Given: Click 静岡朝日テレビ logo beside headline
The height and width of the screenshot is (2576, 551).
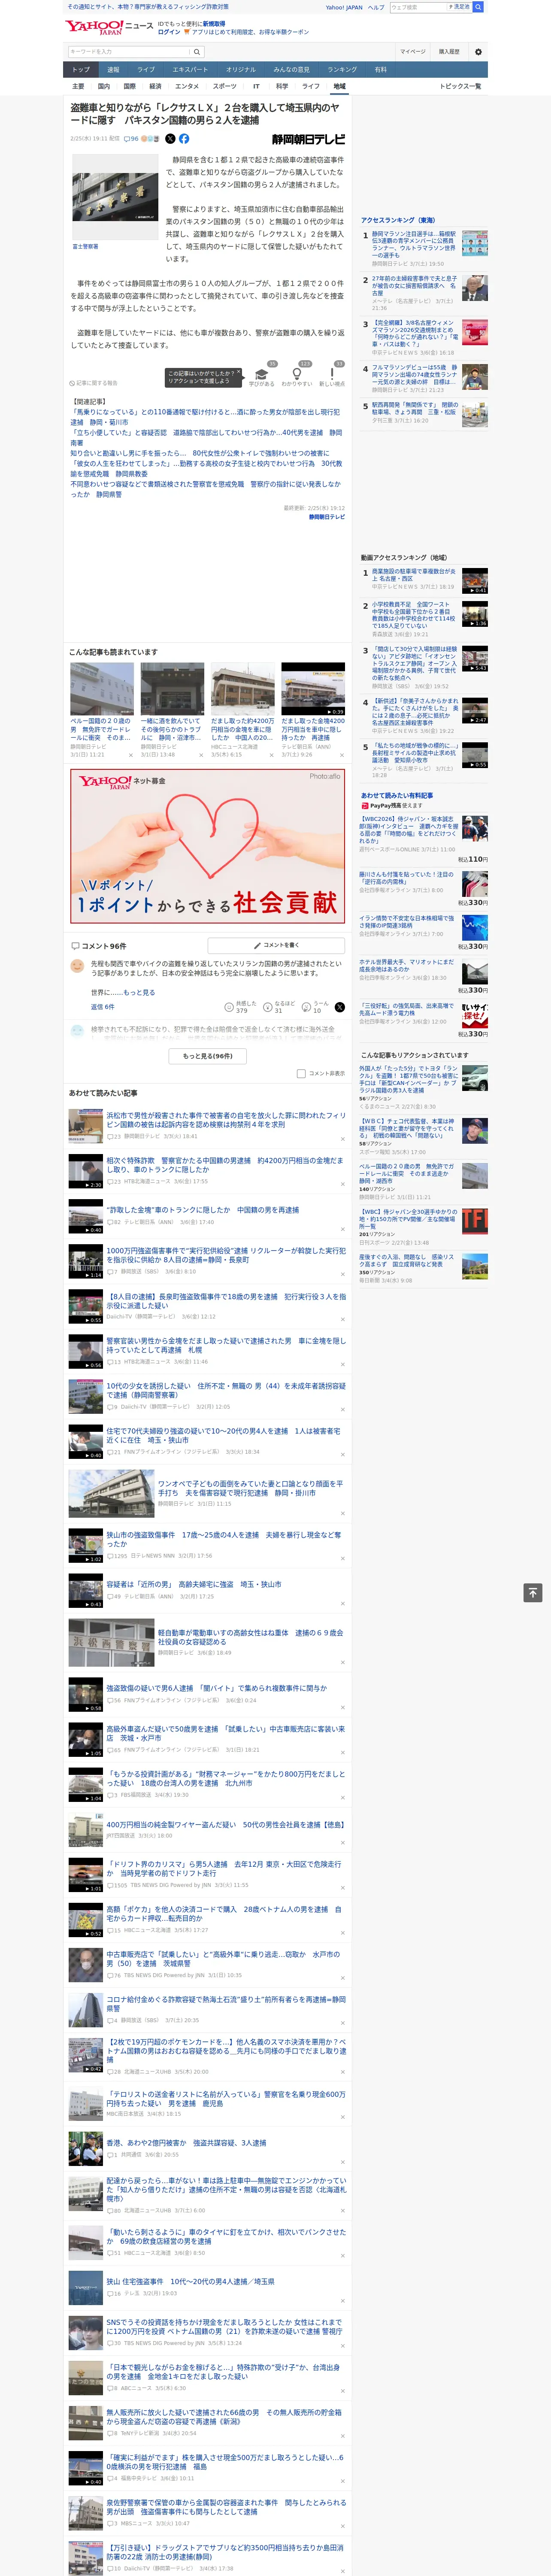Looking at the screenshot, I should tap(308, 140).
